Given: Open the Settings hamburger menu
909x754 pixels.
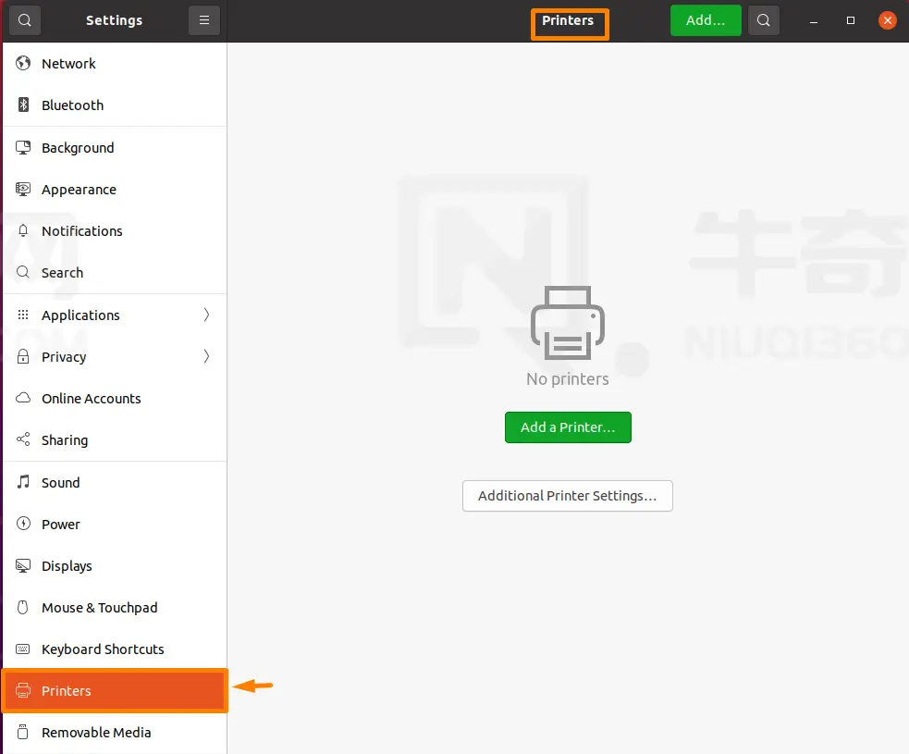Looking at the screenshot, I should (x=204, y=20).
